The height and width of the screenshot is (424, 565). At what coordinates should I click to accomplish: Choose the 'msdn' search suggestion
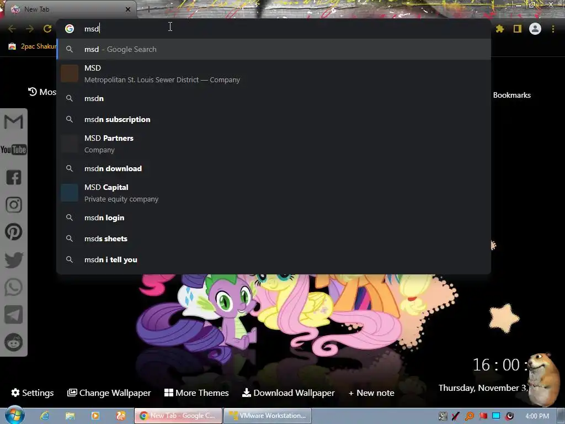point(274,98)
